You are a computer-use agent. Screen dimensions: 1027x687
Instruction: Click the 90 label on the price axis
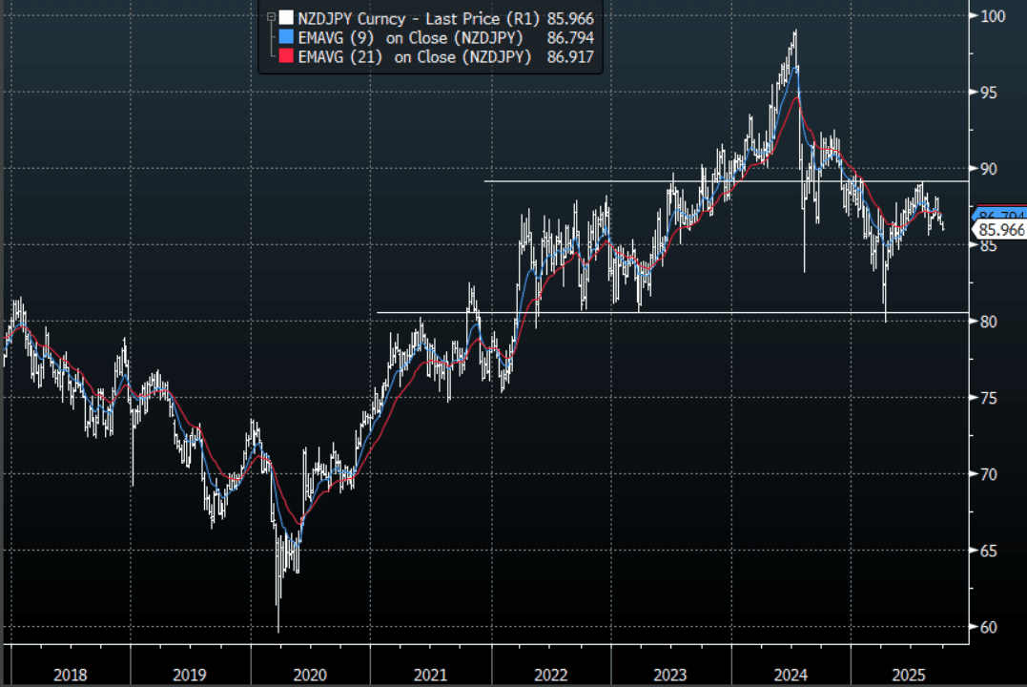(x=988, y=169)
